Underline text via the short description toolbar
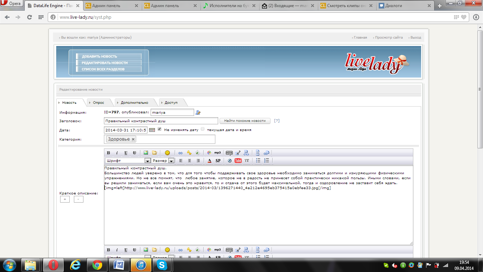The image size is (483, 272). tap(126, 153)
